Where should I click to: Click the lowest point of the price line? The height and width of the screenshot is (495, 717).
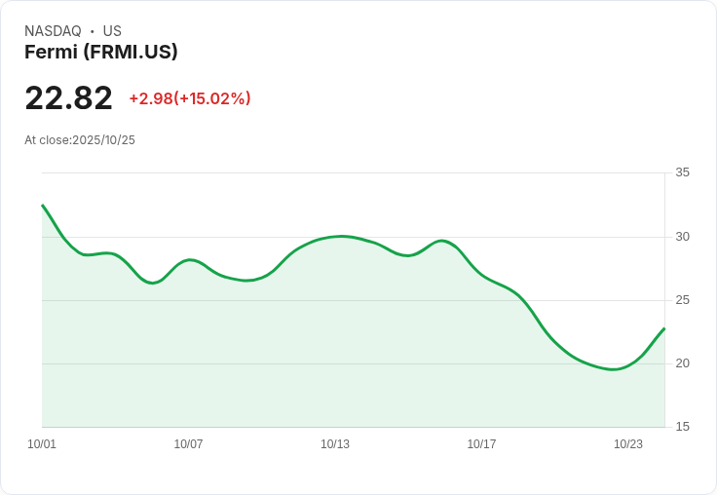pos(613,369)
